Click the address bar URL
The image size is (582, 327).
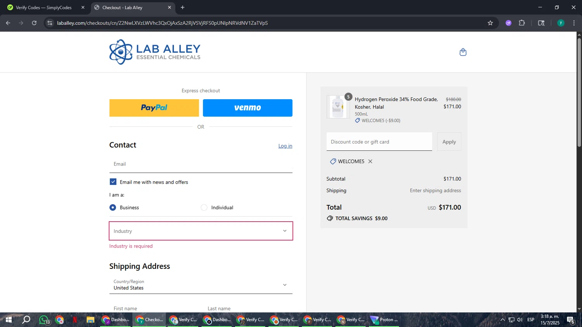pos(162,23)
